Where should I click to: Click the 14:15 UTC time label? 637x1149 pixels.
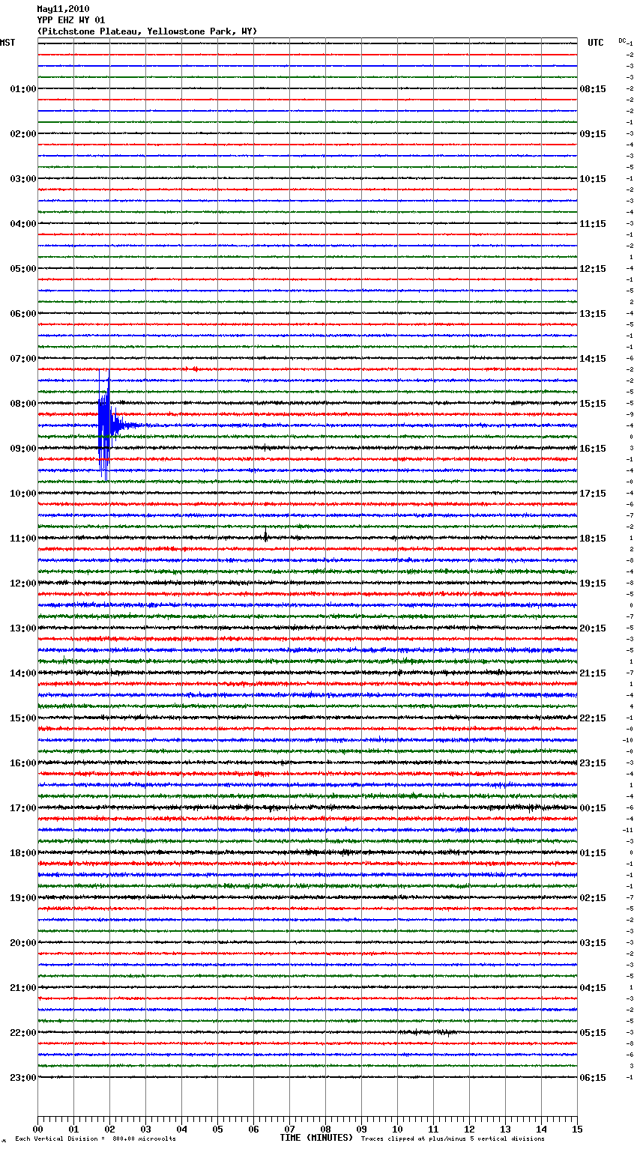(x=593, y=359)
